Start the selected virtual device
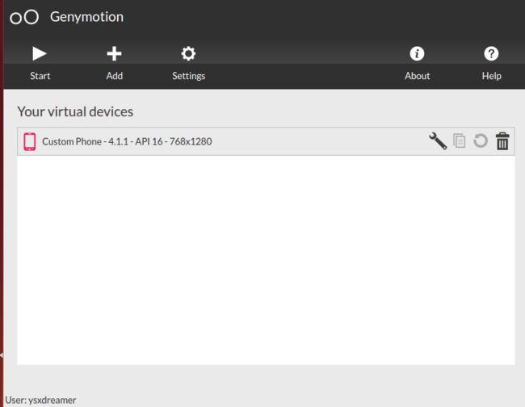 coord(40,64)
